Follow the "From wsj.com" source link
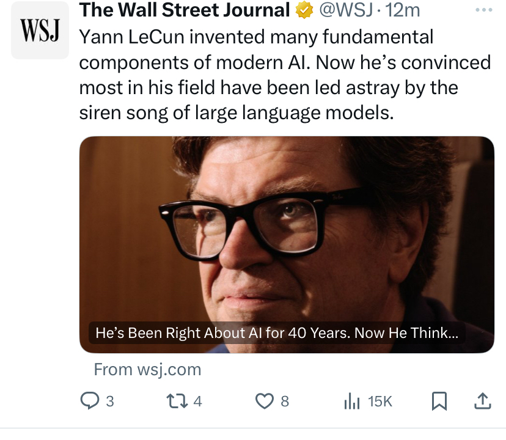The width and height of the screenshot is (506, 440). pyautogui.click(x=147, y=370)
